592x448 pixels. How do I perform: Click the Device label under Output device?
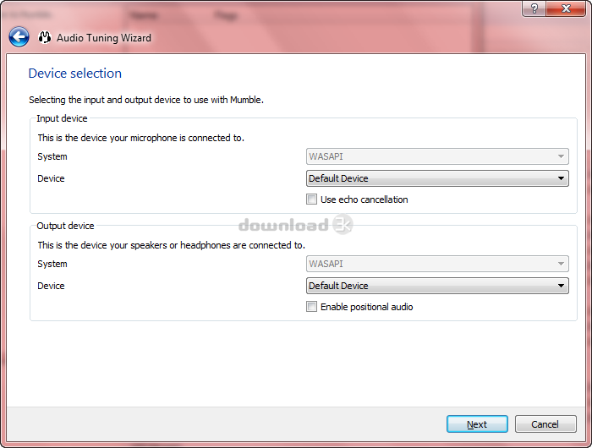click(51, 286)
